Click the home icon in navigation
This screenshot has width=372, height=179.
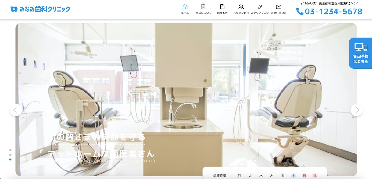[x=185, y=7]
